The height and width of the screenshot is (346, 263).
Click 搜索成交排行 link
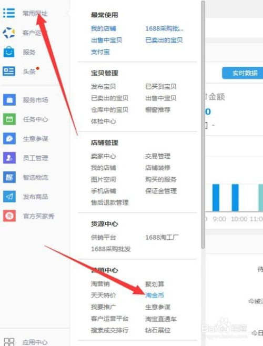click(109, 330)
